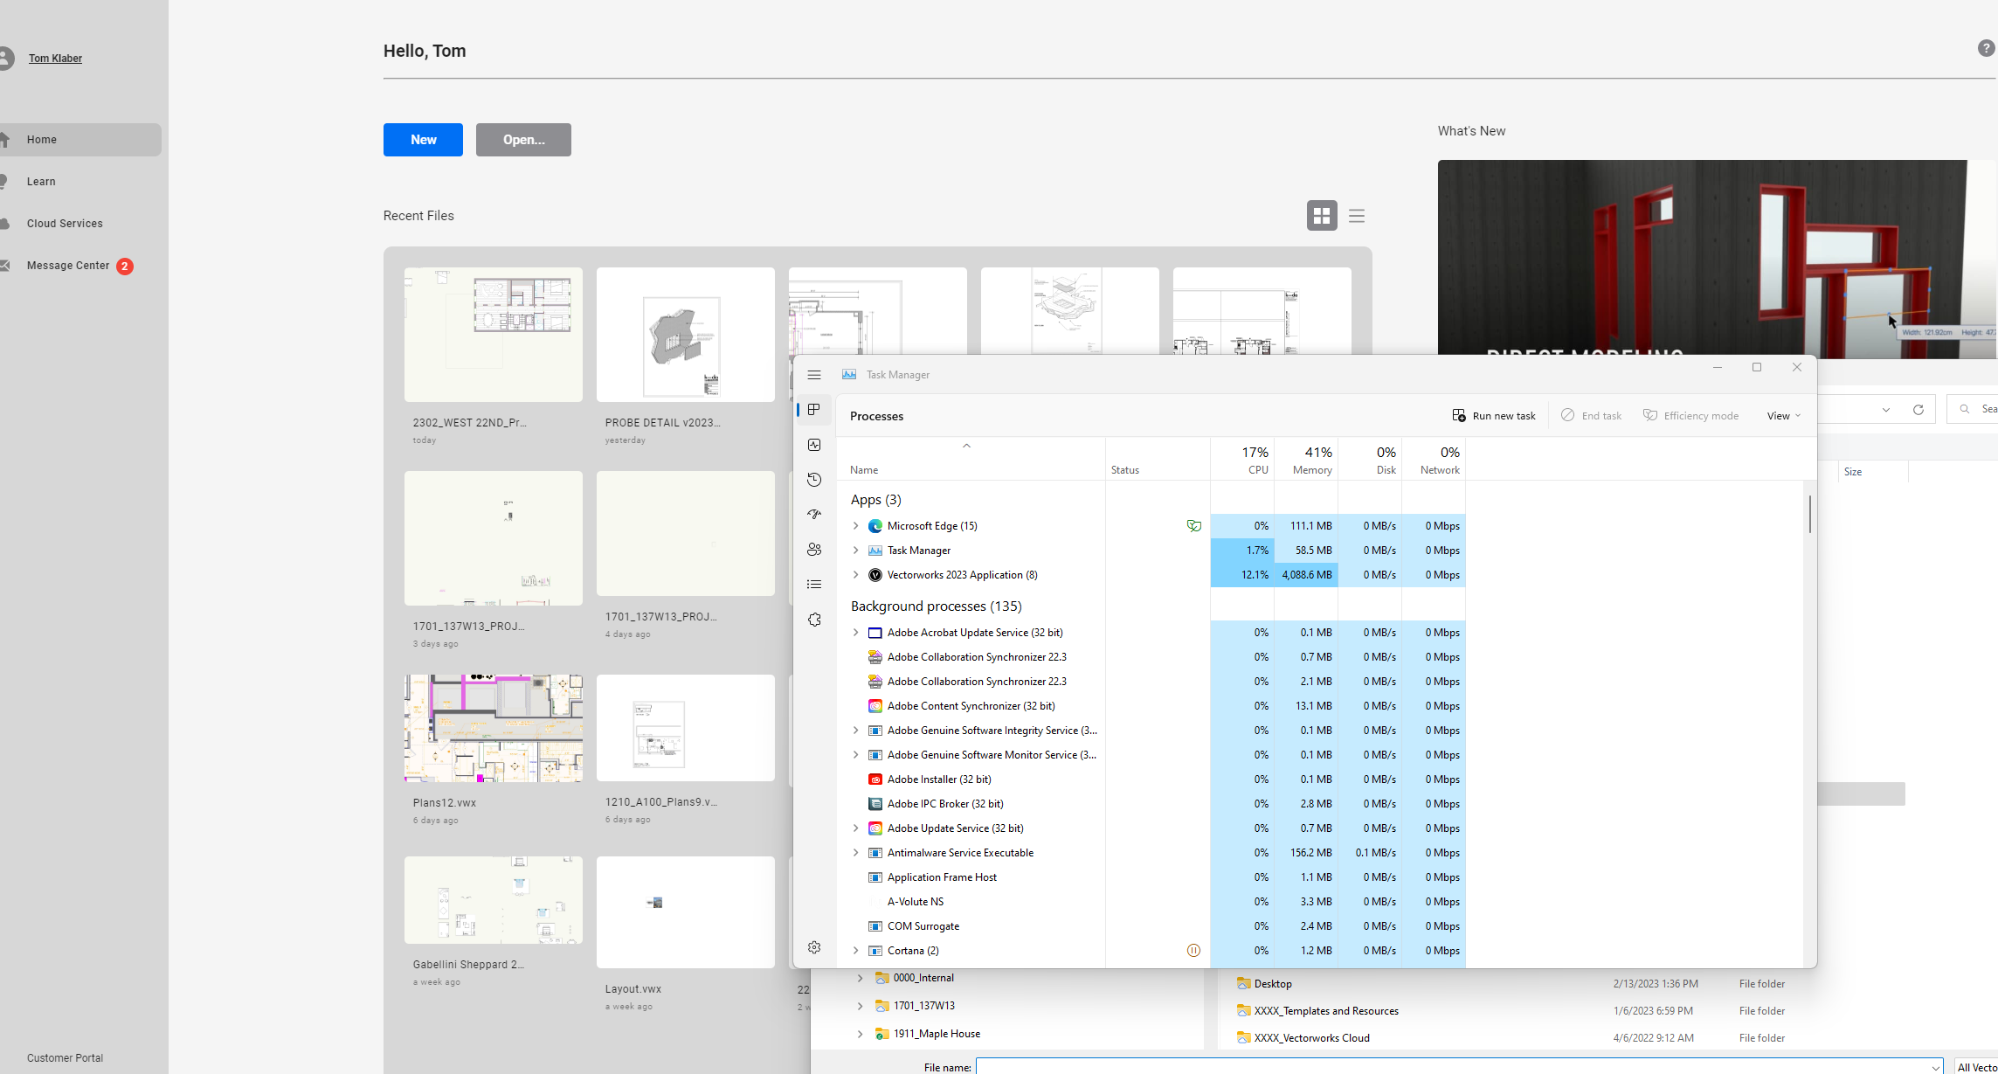Viewport: 1998px width, 1074px height.
Task: Switch recent files to list view
Action: click(1356, 216)
